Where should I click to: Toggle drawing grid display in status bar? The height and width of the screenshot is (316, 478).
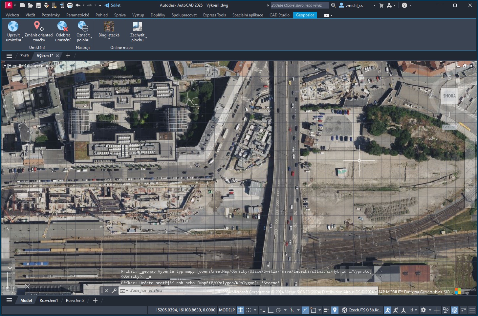(x=241, y=310)
